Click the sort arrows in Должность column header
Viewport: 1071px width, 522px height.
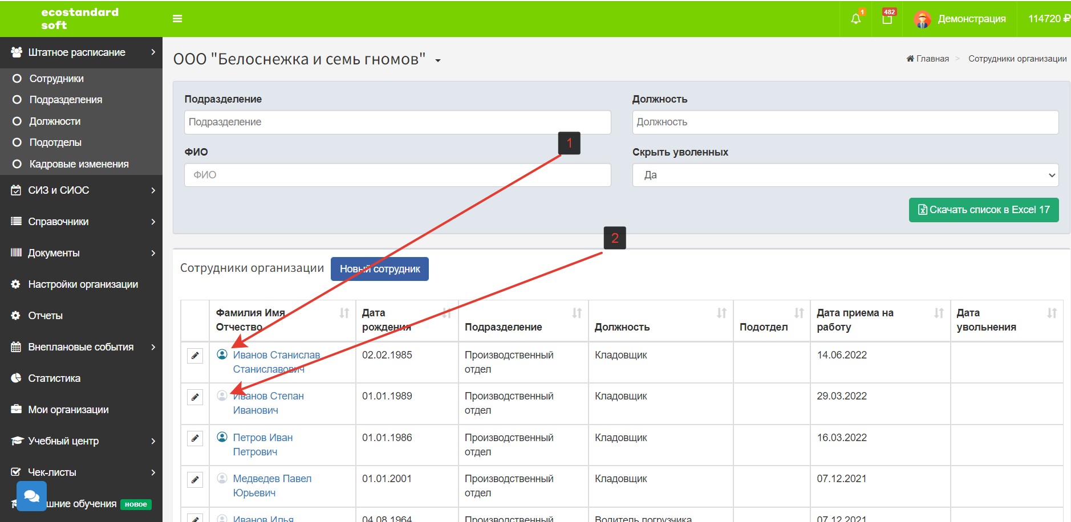coord(722,313)
